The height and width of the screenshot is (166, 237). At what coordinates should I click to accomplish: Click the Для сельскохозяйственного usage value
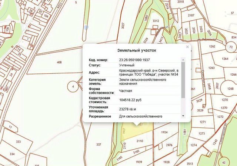tap(141, 116)
